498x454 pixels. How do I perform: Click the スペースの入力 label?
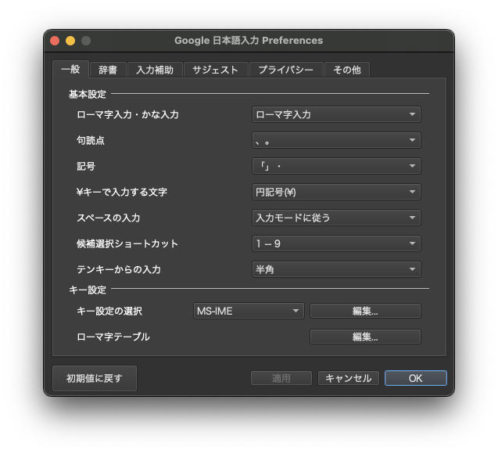pyautogui.click(x=109, y=218)
